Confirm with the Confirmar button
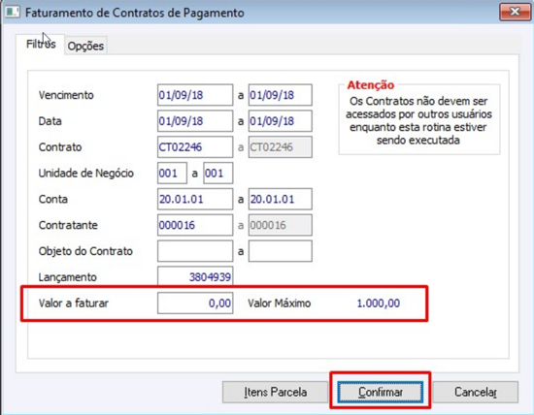 click(x=380, y=392)
